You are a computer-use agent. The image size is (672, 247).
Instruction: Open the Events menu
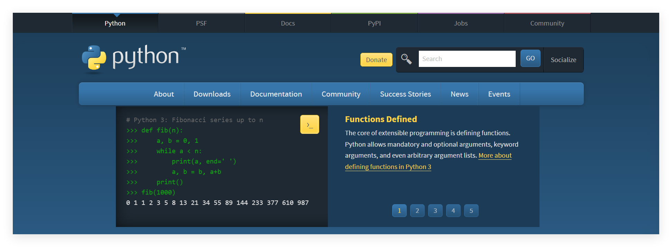pos(499,94)
